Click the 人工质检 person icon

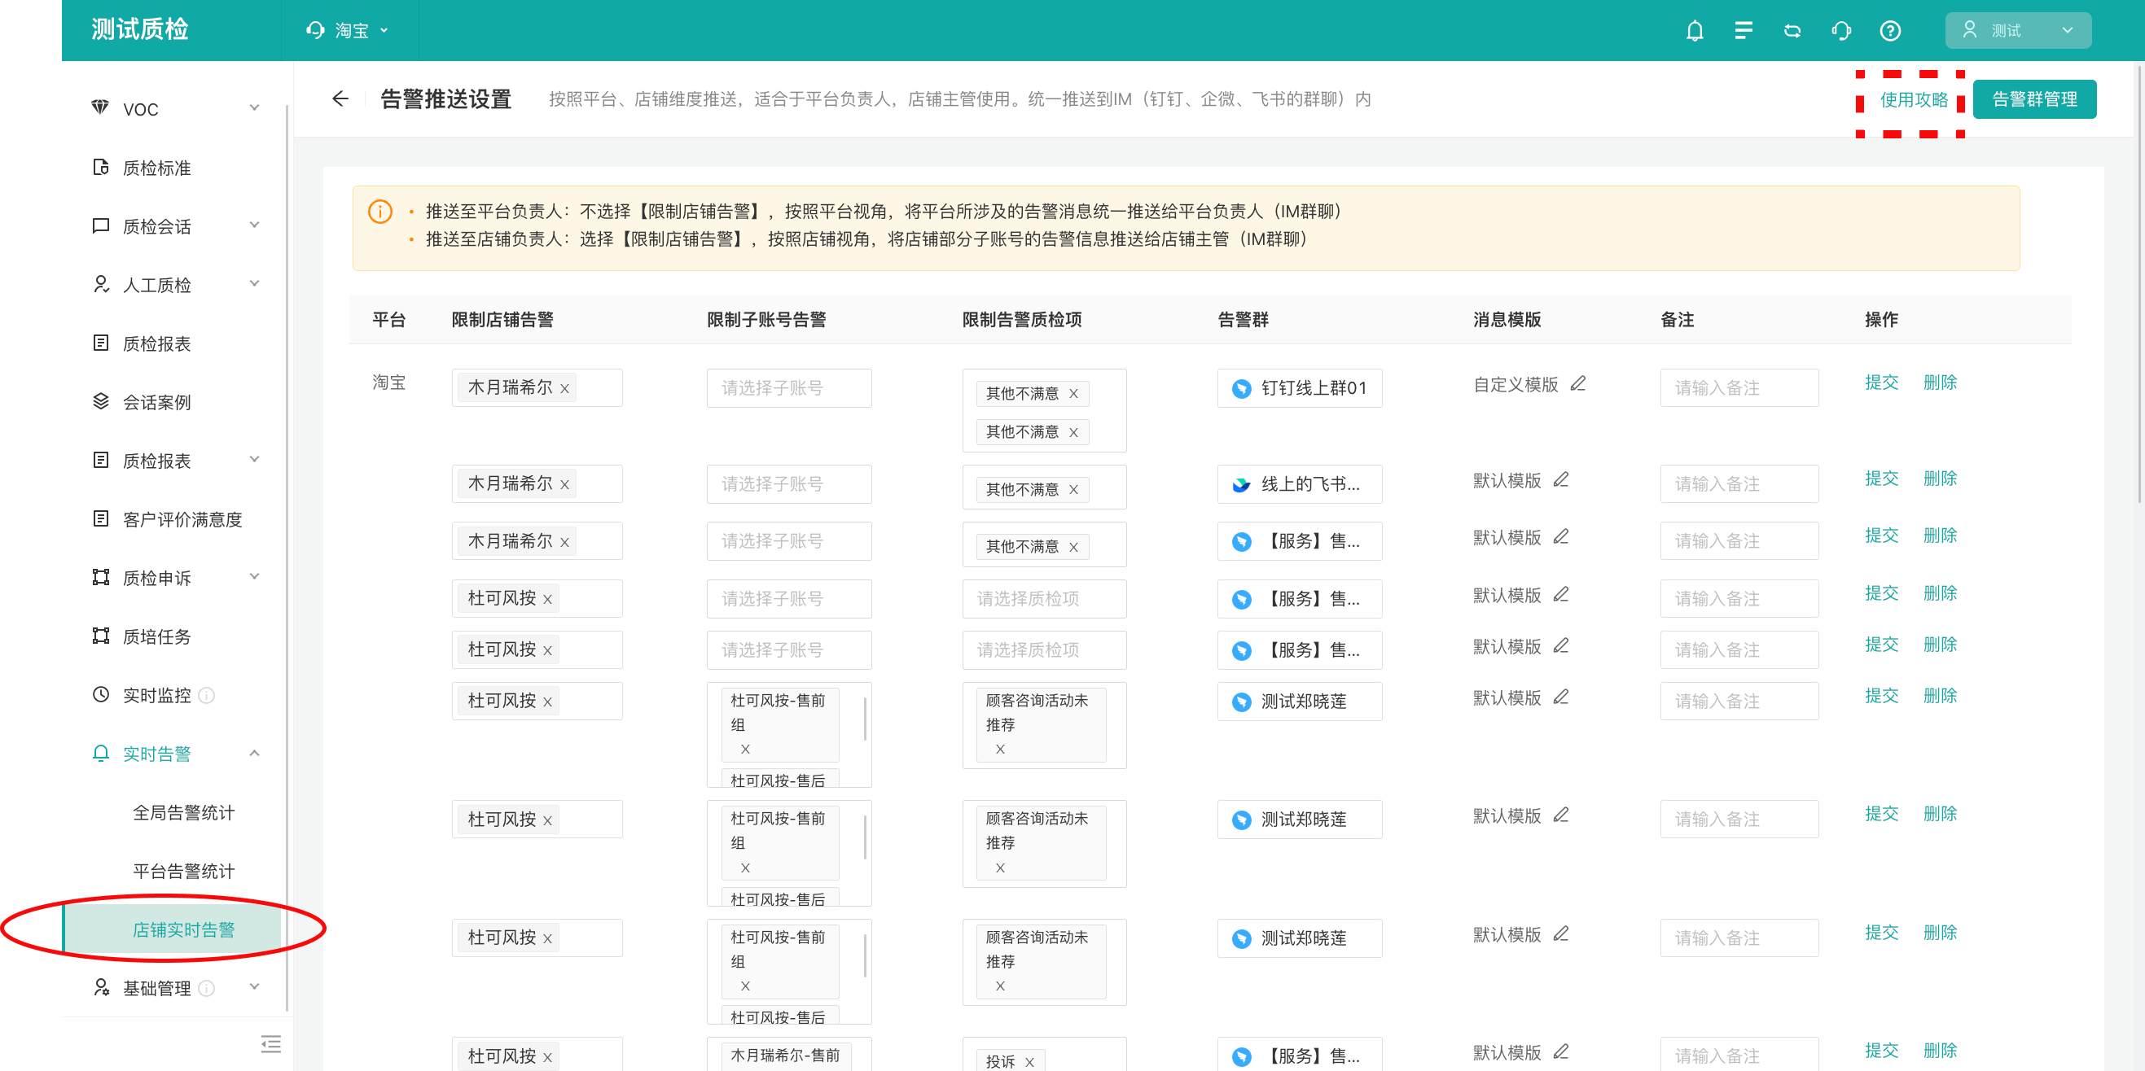[x=100, y=284]
